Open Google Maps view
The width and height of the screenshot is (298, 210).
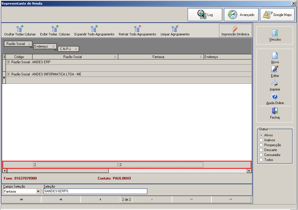[x=277, y=15]
